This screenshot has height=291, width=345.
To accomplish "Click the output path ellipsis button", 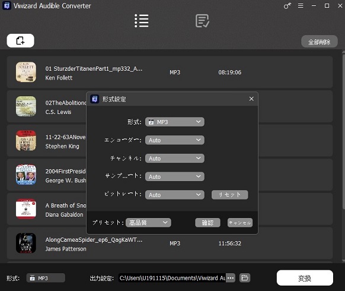I will point(231,278).
